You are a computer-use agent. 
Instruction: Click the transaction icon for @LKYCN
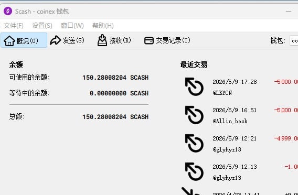[x=194, y=86]
